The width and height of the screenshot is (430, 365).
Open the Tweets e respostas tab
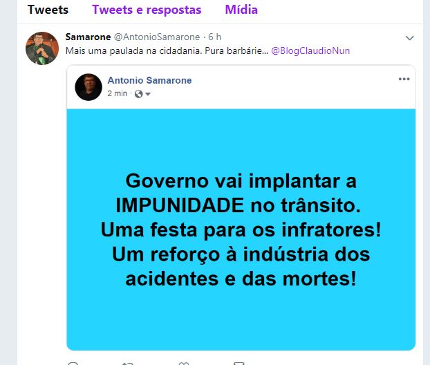click(x=147, y=10)
